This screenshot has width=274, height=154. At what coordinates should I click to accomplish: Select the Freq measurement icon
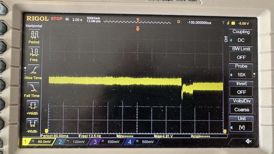[34, 52]
